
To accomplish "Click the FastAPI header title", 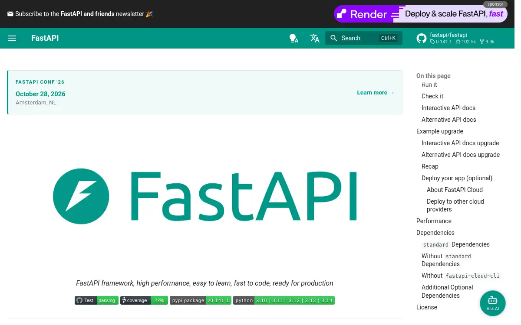I will click(45, 38).
